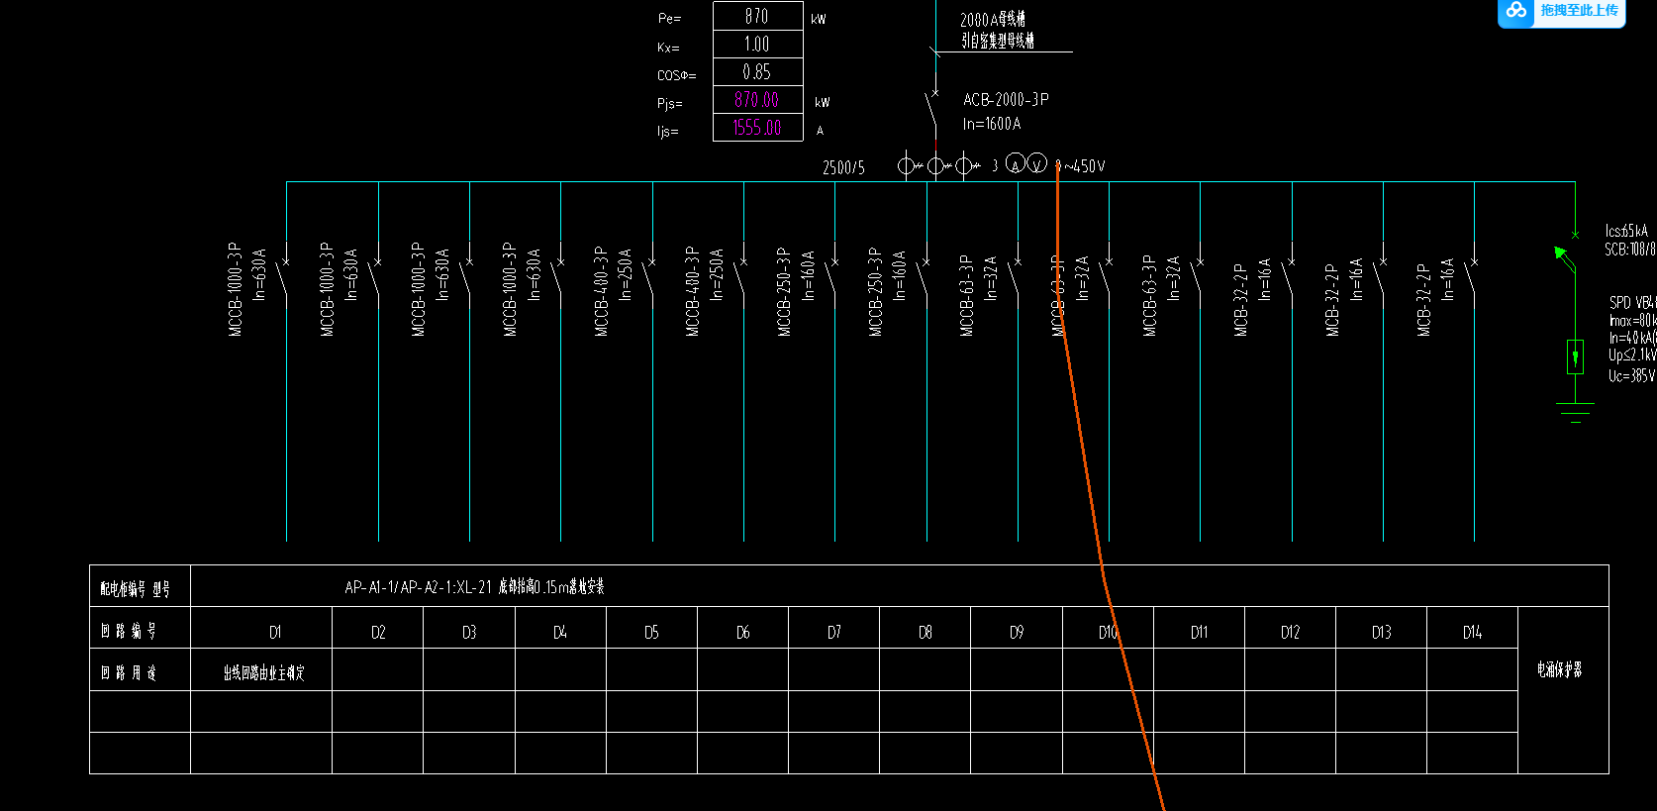1657x811 pixels.
Task: Click the D6 circuit cell
Action: [742, 627]
